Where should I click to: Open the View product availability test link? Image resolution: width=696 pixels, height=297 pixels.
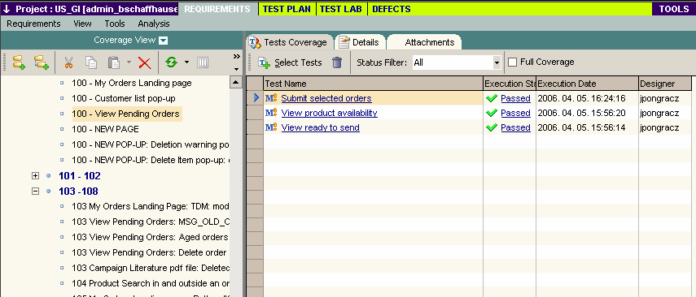tap(330, 113)
